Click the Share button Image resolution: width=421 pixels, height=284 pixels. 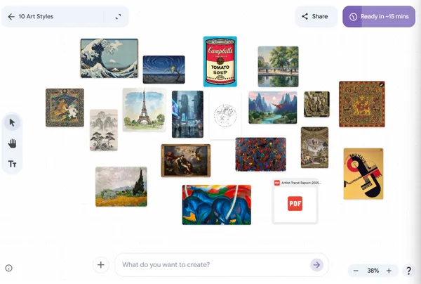click(x=316, y=16)
